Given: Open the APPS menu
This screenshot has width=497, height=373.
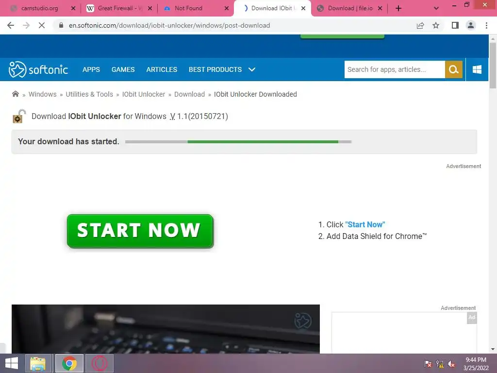Looking at the screenshot, I should pos(91,69).
